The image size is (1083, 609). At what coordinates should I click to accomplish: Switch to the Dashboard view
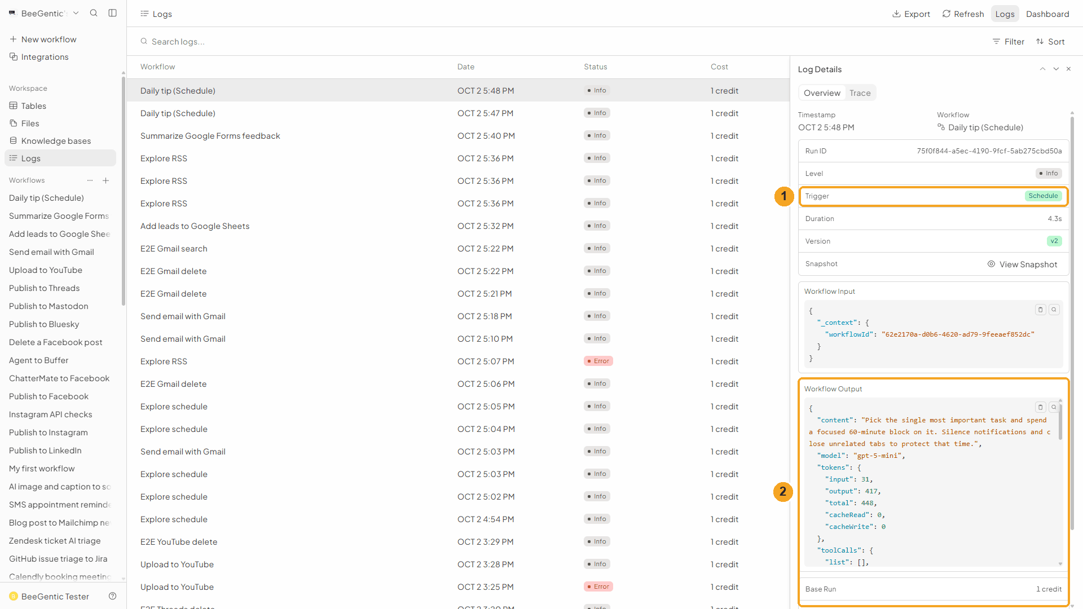[1047, 14]
